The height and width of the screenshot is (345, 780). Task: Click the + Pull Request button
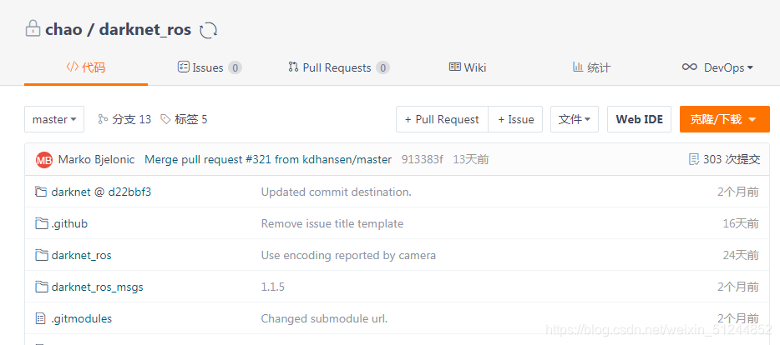coord(442,119)
